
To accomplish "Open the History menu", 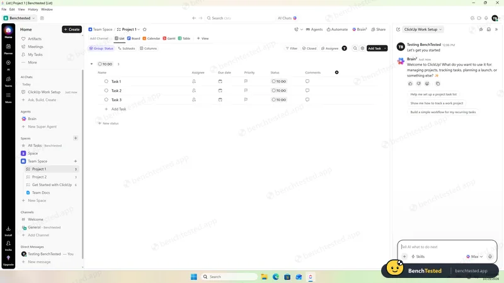I will (33, 9).
